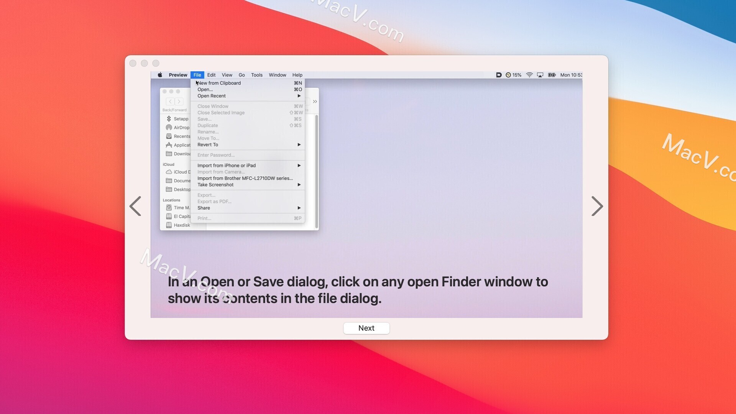The width and height of the screenshot is (736, 414).
Task: Expand the Revert To submenu
Action: (x=248, y=145)
